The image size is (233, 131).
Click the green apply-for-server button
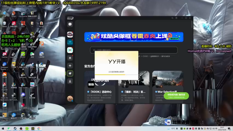pos(176,96)
